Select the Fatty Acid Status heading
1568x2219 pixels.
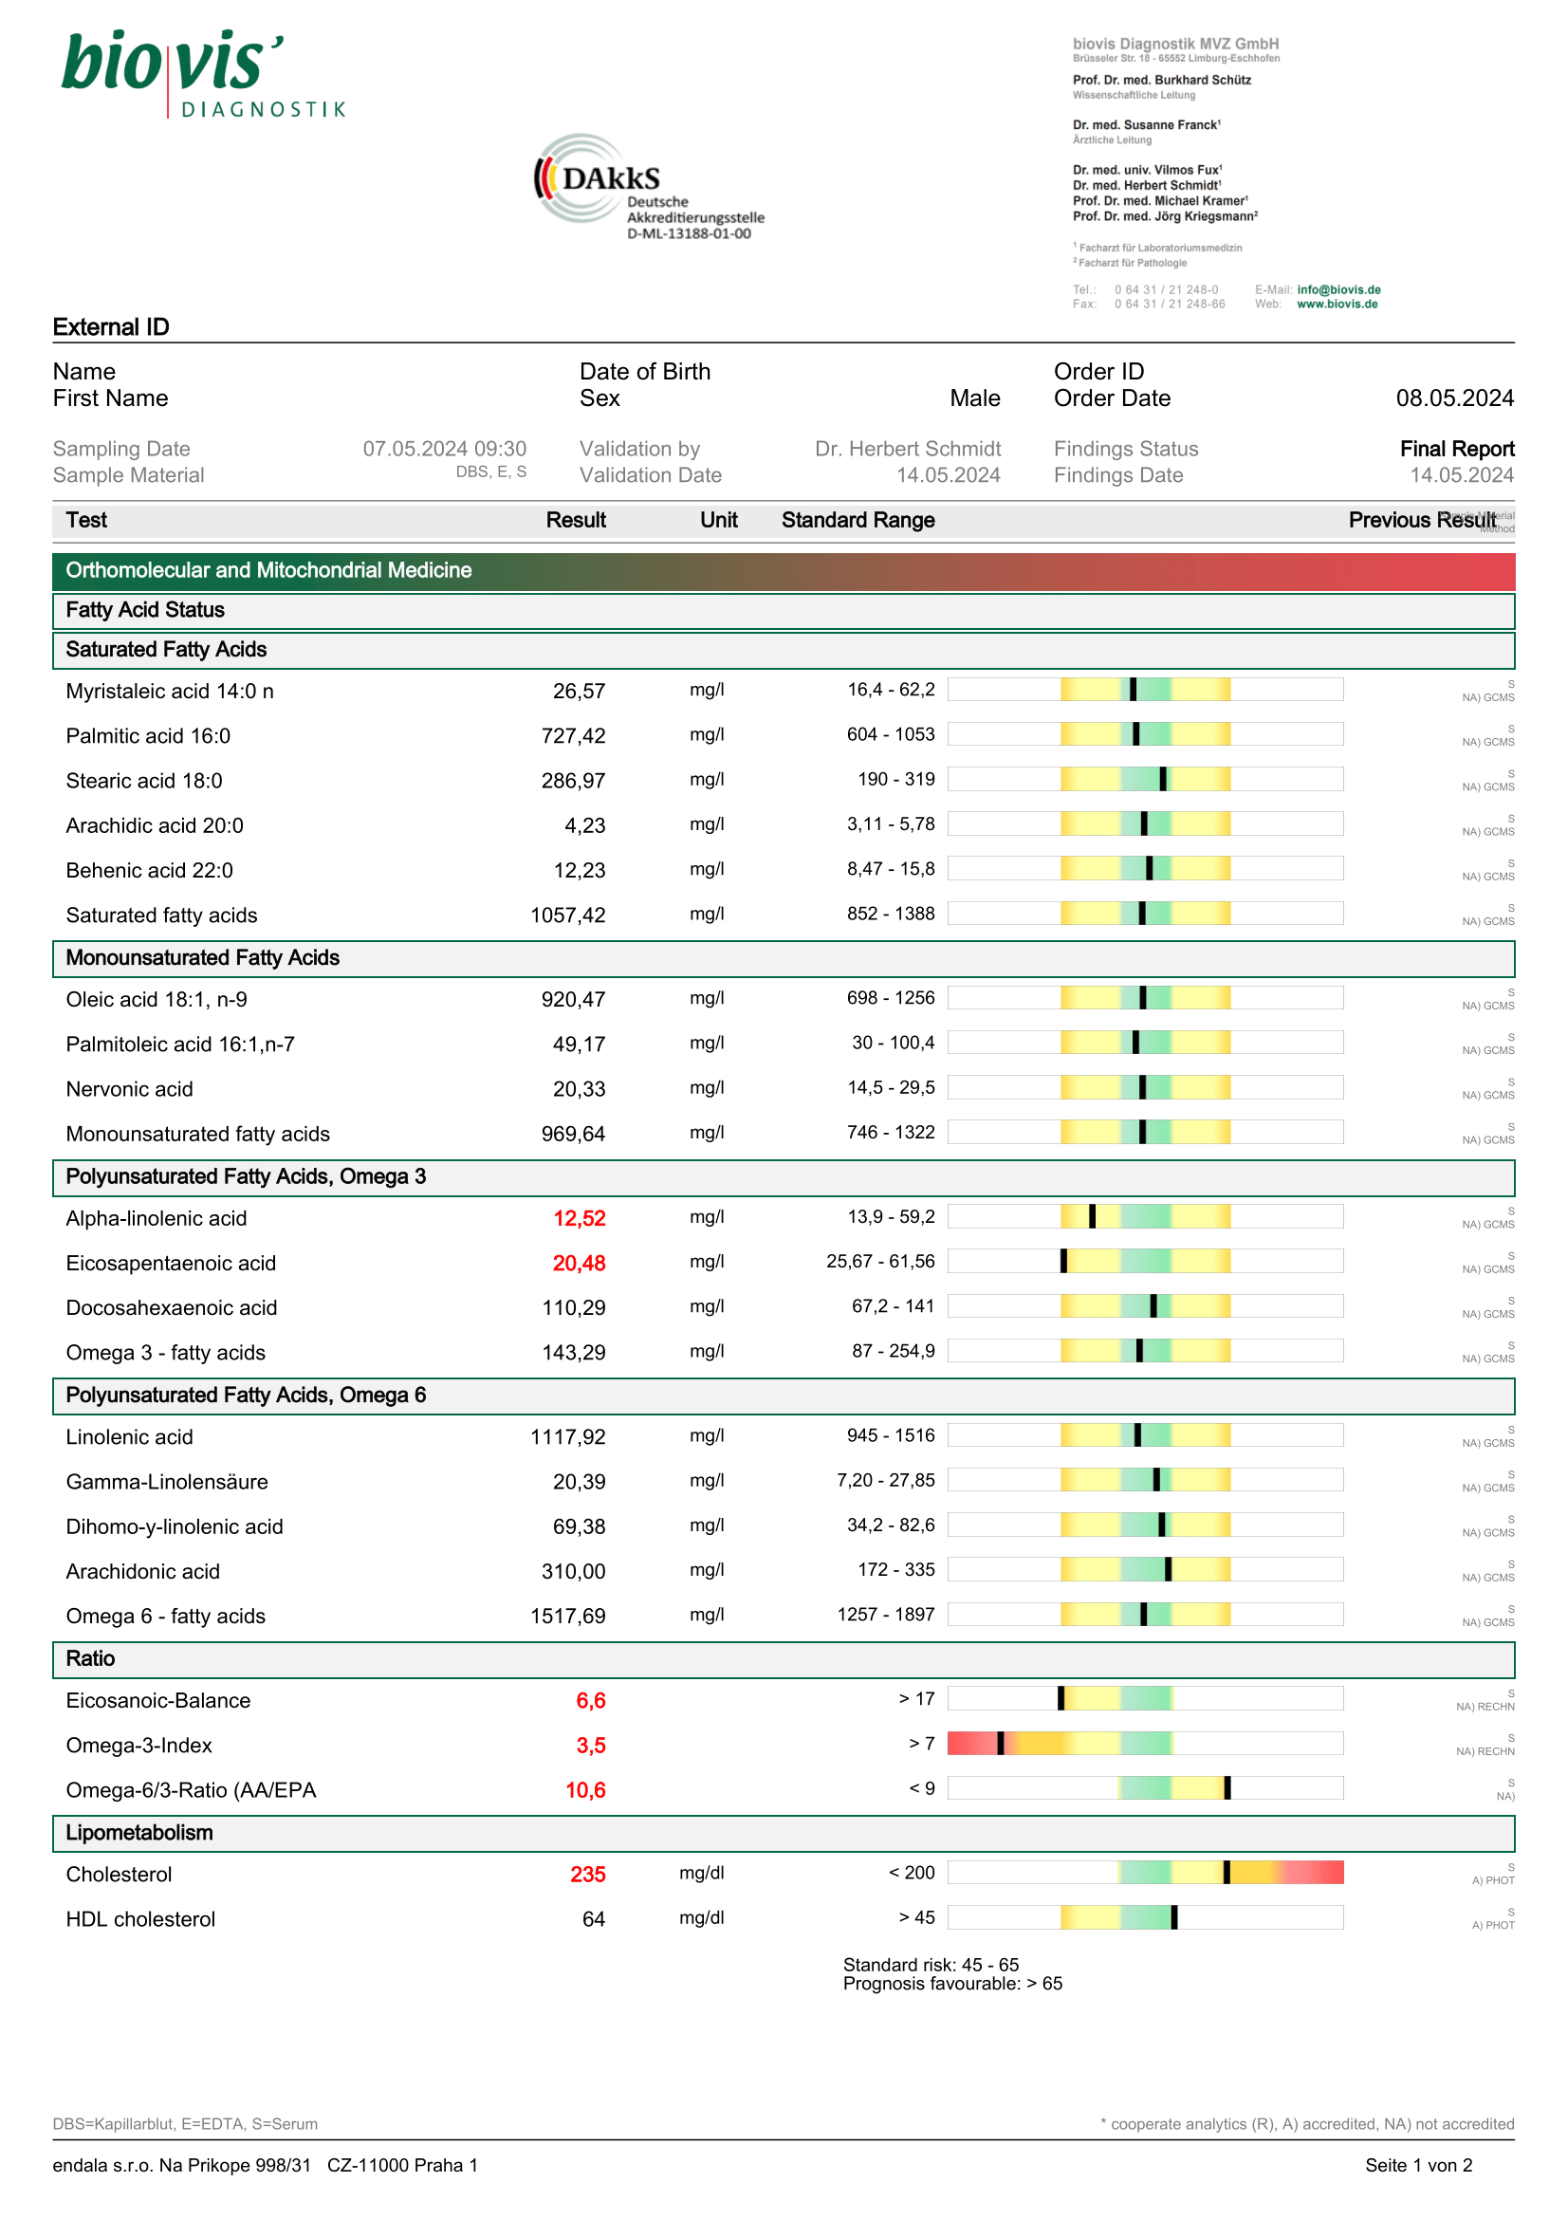pyautogui.click(x=145, y=610)
